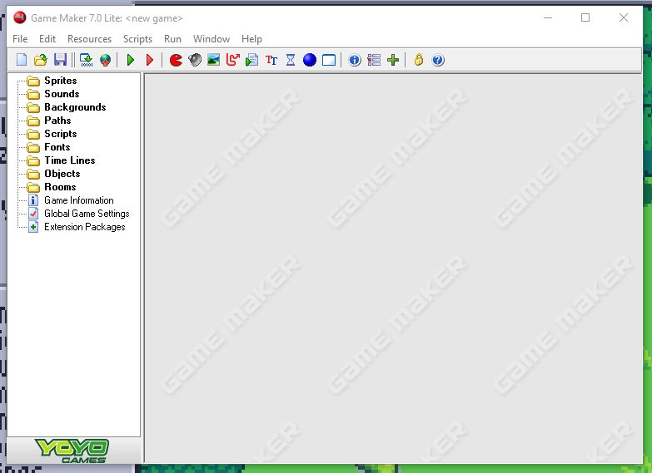Create a room icon
Screen dimensions: 652x473
[x=329, y=60]
